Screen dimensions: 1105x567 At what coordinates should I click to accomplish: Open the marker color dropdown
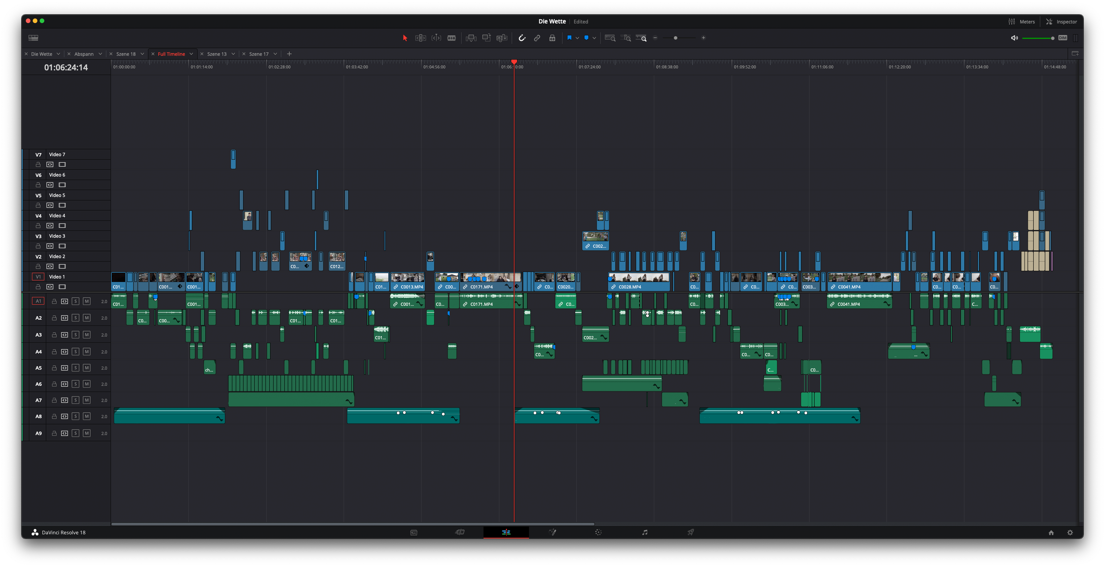[594, 38]
